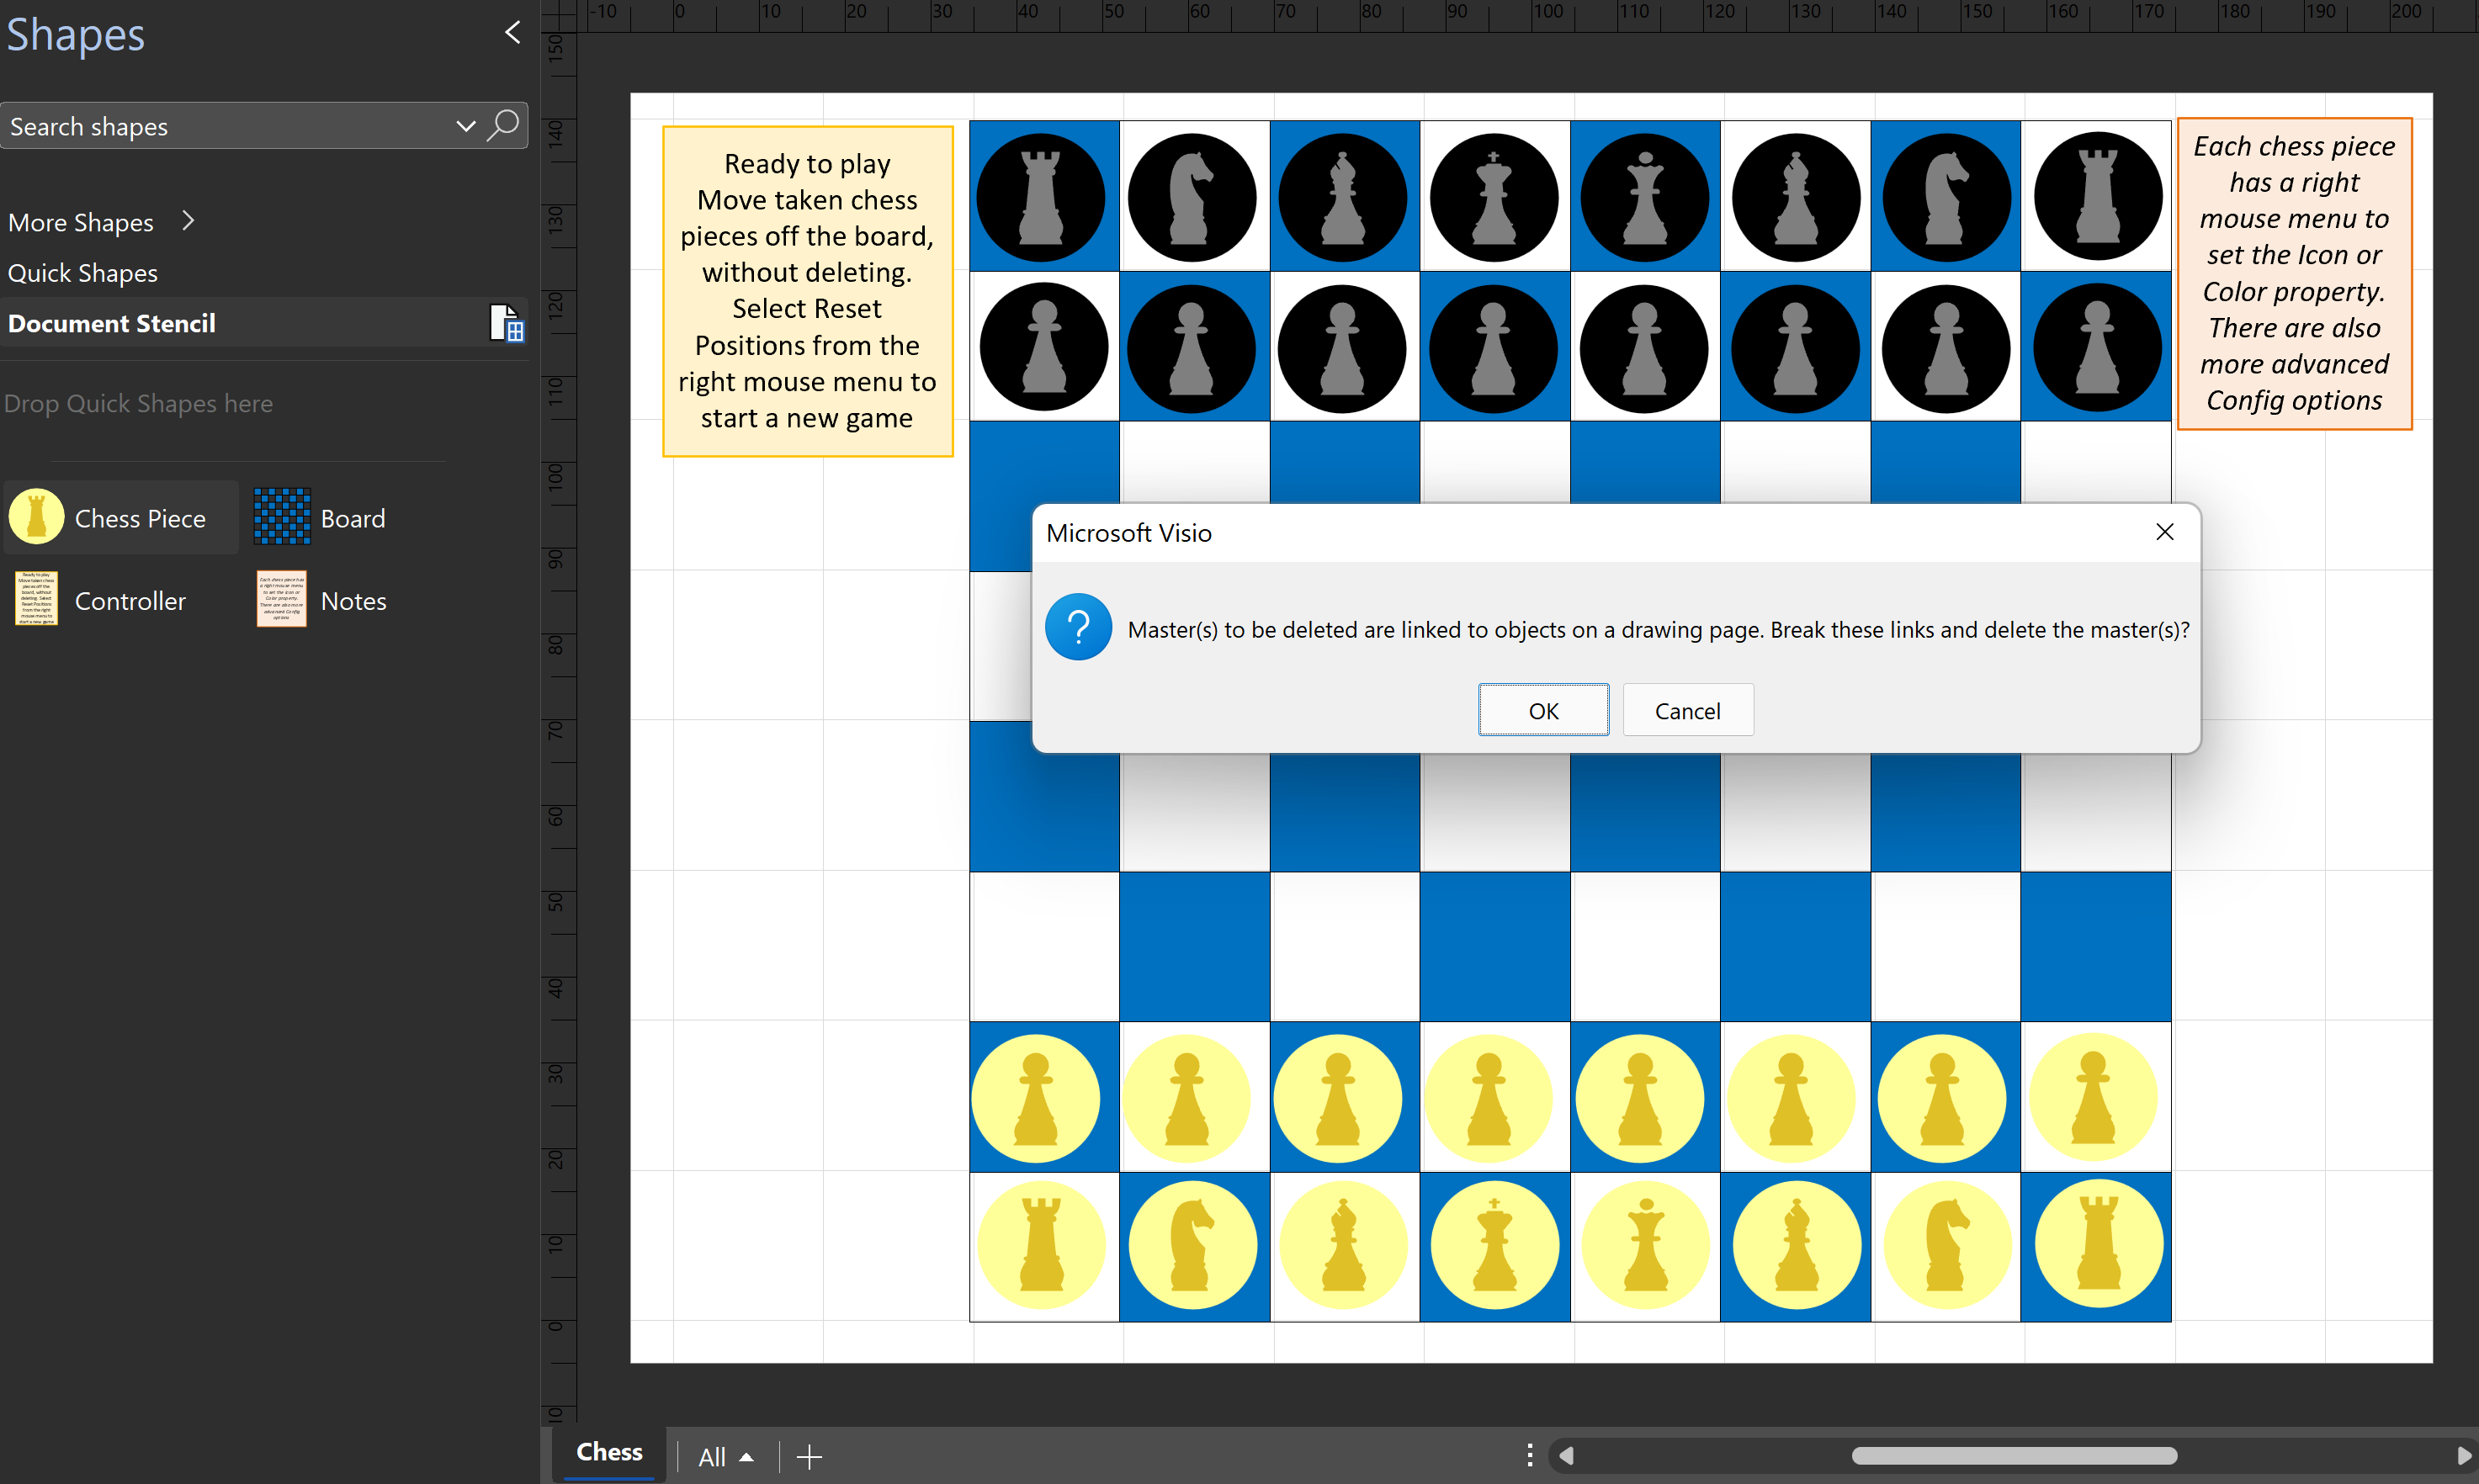Click the horizontal scrollbar right arrow
This screenshot has height=1484, width=2479.
(x=2463, y=1456)
